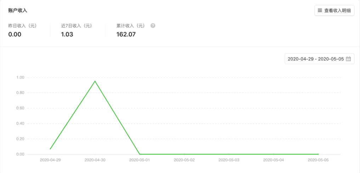Click the 累计收入 total 162.07
Screen dimensions: 360x173
click(126, 34)
